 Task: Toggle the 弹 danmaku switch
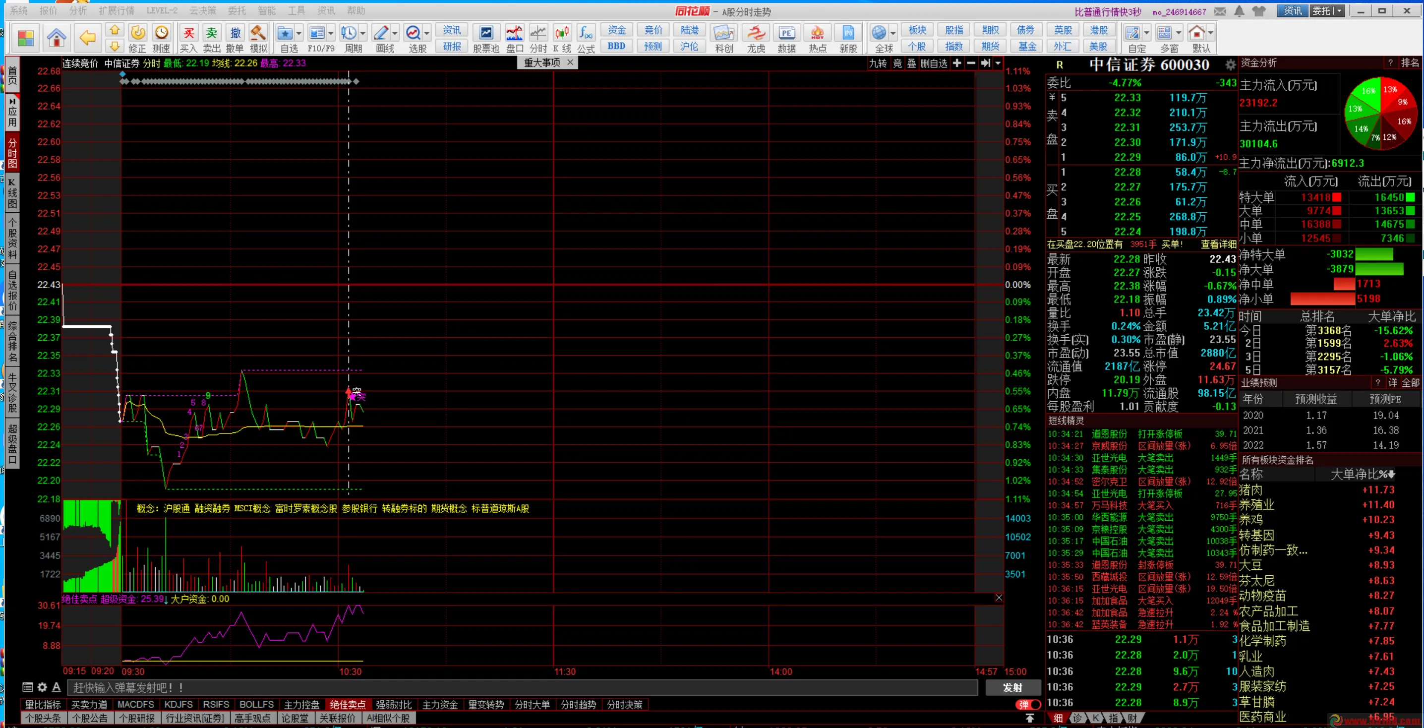coord(1028,704)
